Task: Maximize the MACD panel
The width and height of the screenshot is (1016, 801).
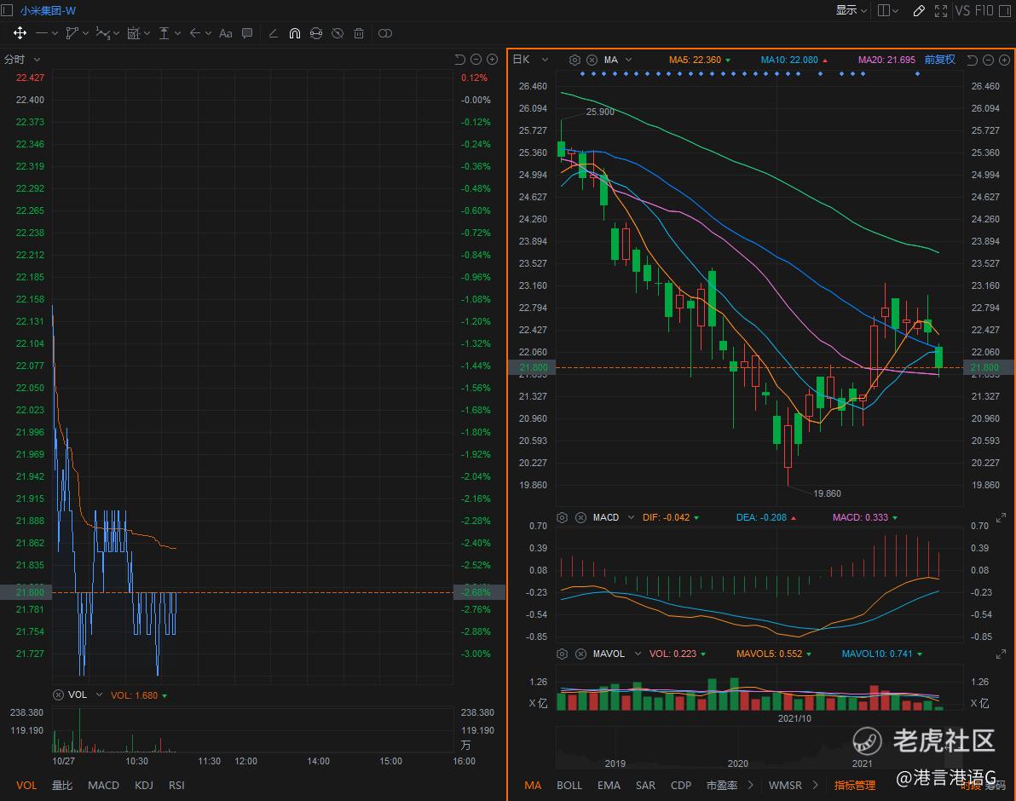Action: coord(1002,517)
